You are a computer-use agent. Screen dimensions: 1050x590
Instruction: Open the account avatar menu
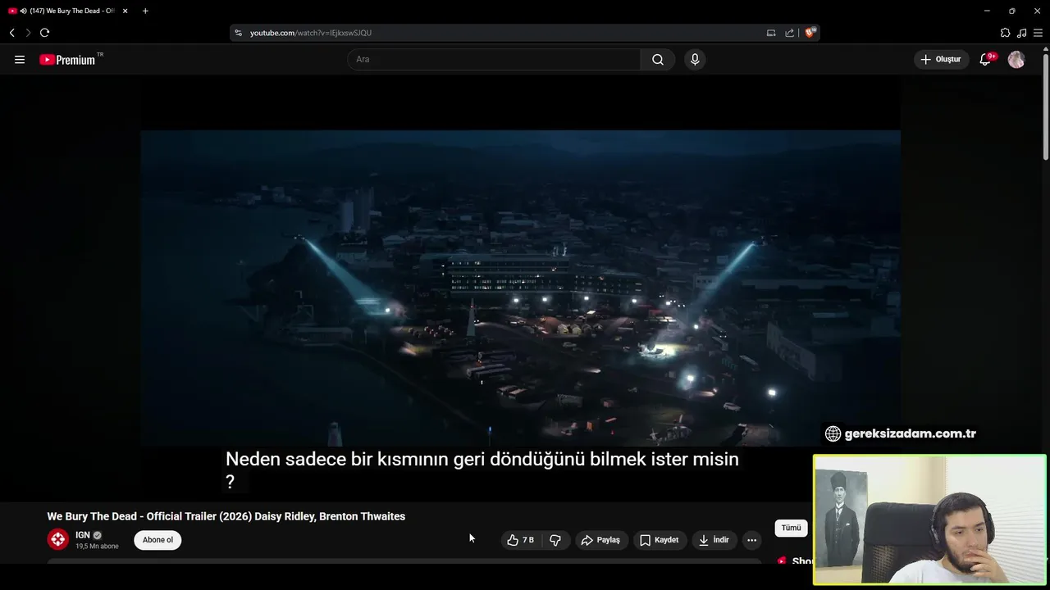click(x=1016, y=60)
